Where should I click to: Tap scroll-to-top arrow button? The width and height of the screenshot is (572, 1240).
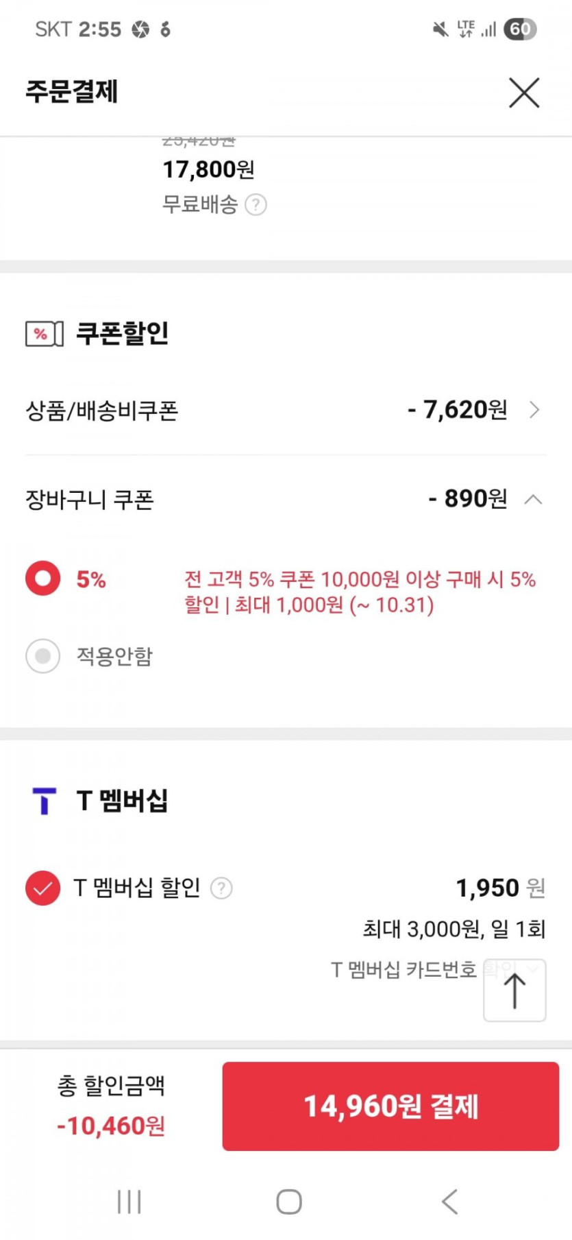[514, 990]
